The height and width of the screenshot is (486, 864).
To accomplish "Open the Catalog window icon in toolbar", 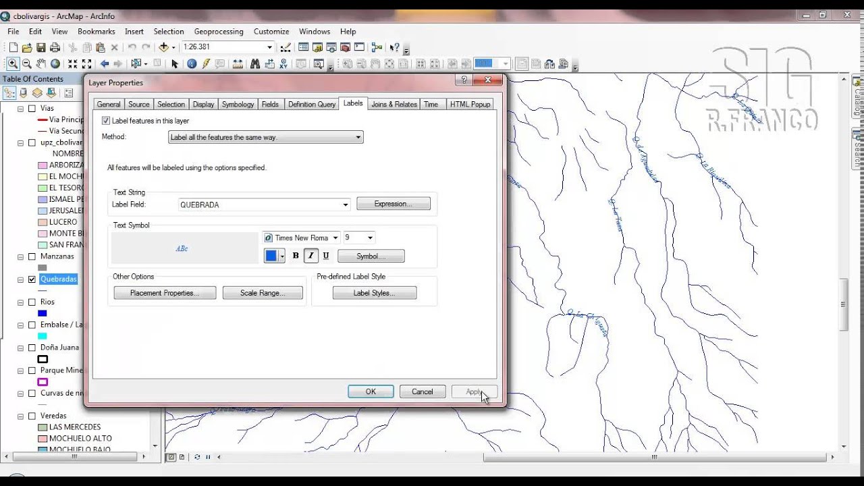I will [x=317, y=47].
